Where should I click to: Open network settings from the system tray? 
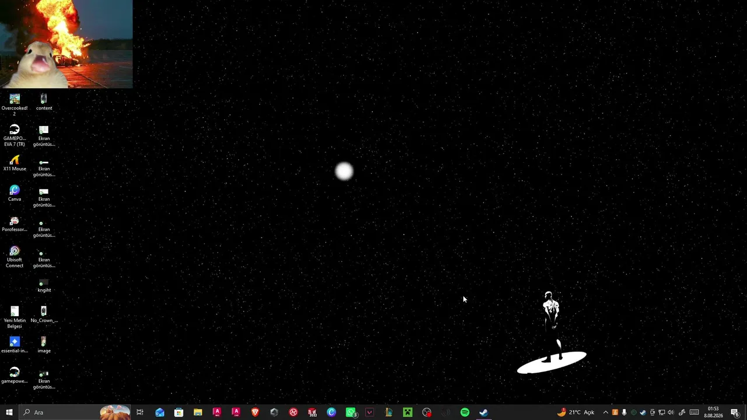(662, 412)
